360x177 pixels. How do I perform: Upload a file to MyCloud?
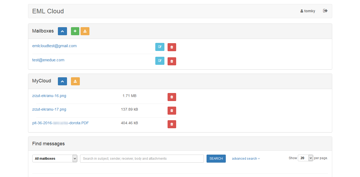(75, 81)
